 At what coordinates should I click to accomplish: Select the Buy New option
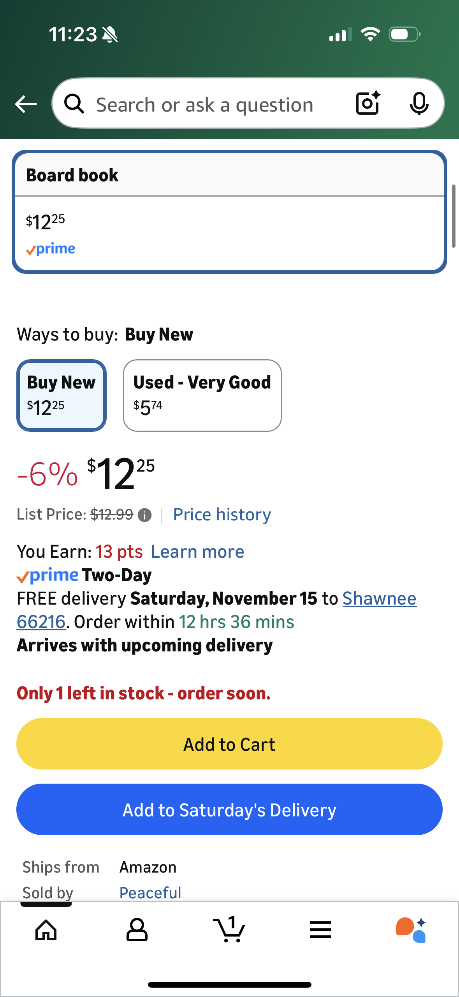click(62, 395)
